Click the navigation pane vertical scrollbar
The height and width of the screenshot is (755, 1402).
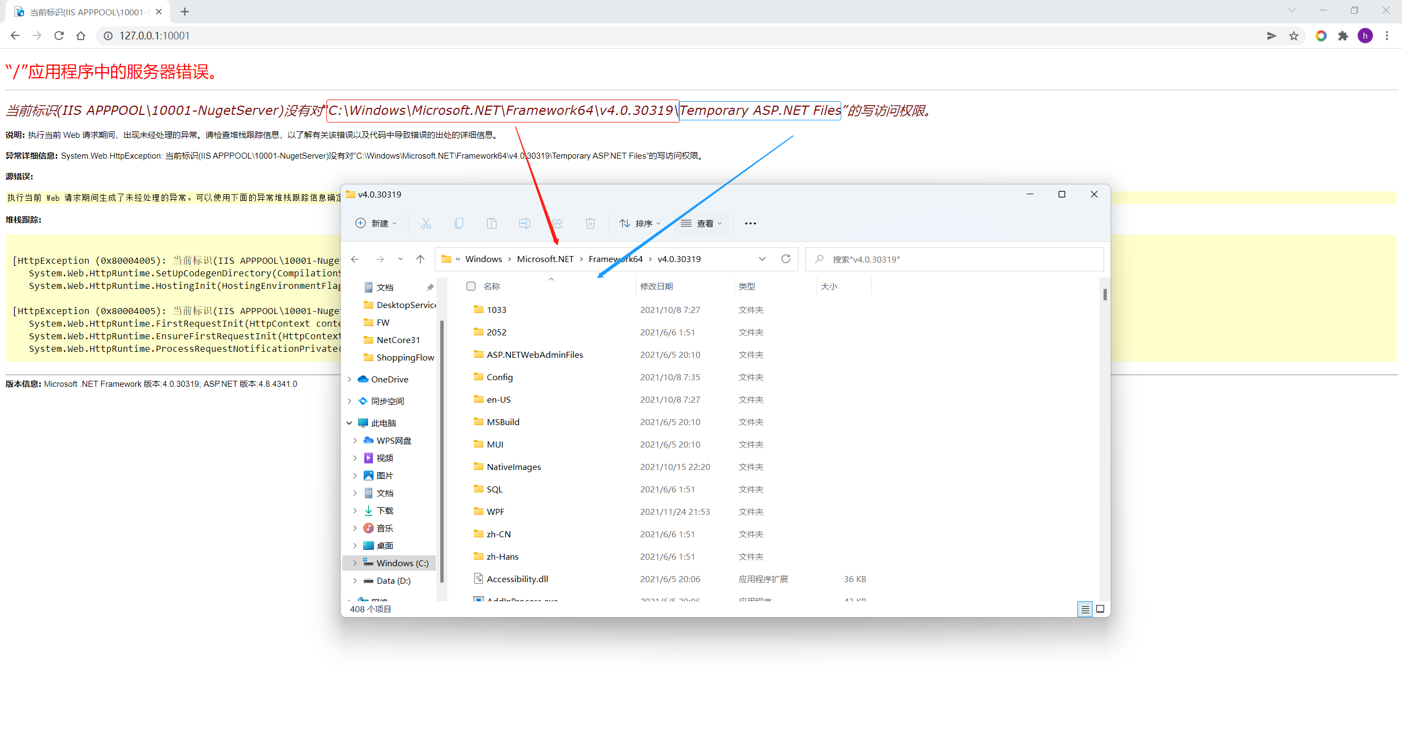(x=441, y=451)
